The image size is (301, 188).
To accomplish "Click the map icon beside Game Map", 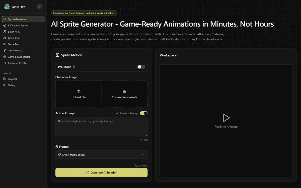I will tap(5, 44).
